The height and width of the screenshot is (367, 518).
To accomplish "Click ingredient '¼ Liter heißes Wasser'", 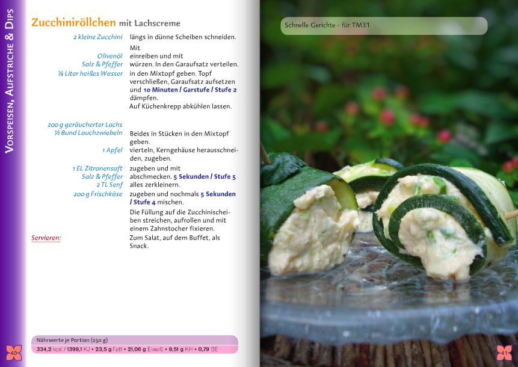I will pos(90,73).
